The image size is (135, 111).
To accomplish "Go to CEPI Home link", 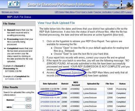I will 59,12.
